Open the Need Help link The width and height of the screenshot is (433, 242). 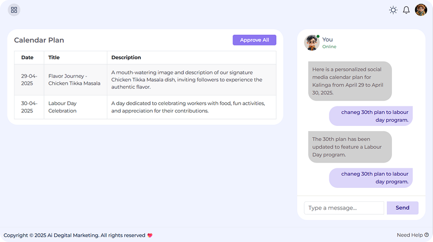tap(410, 235)
